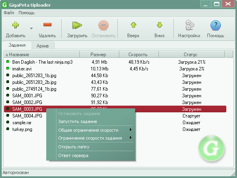This screenshot has width=237, height=178.
Task: Open Settings via the gears icon
Action: point(189,25)
